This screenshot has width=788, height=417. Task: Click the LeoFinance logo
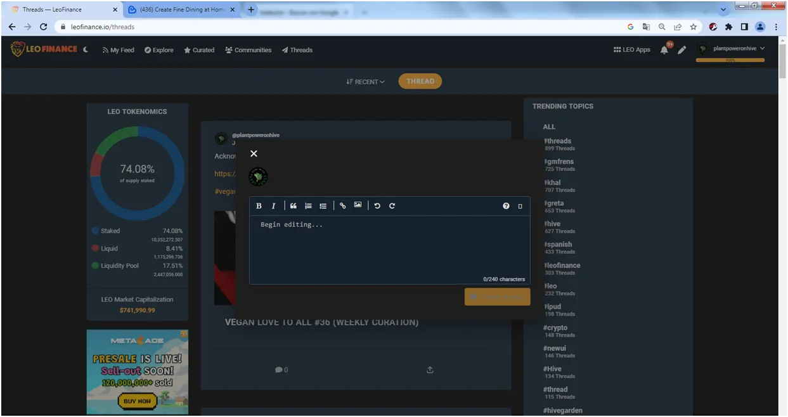tap(44, 49)
